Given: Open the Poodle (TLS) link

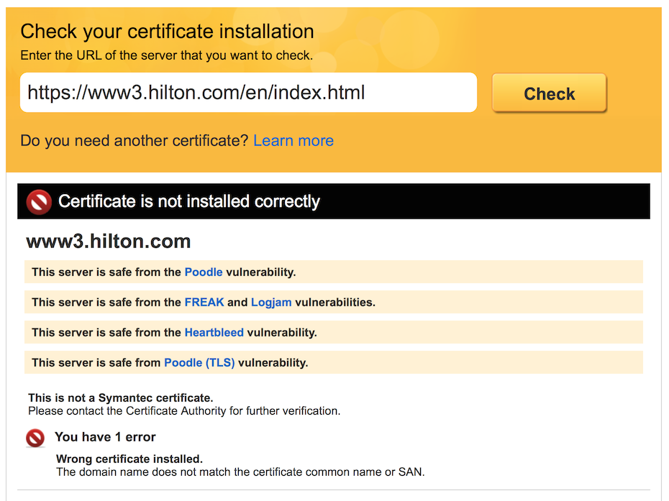Looking at the screenshot, I should (199, 363).
